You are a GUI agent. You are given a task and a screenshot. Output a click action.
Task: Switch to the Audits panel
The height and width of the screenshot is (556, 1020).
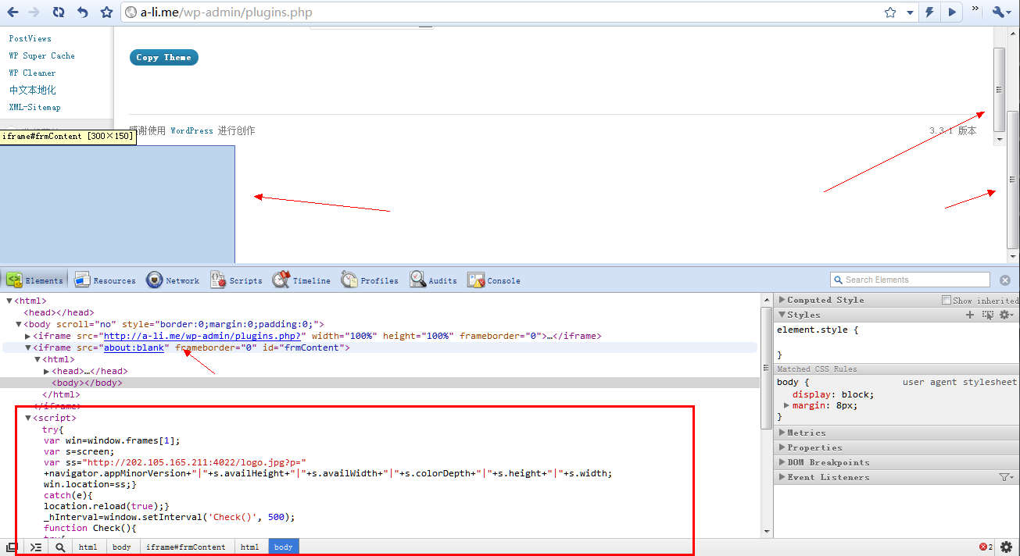433,280
